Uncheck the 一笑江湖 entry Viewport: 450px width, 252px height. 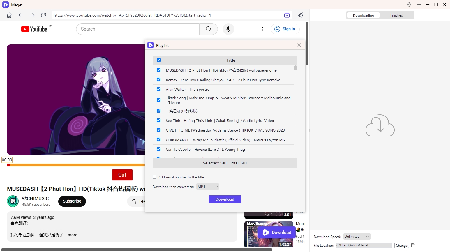click(158, 111)
